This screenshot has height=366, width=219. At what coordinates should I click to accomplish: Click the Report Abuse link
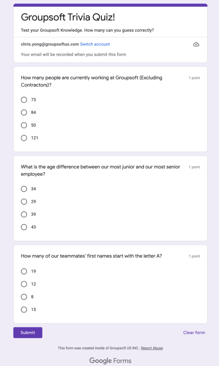152,348
